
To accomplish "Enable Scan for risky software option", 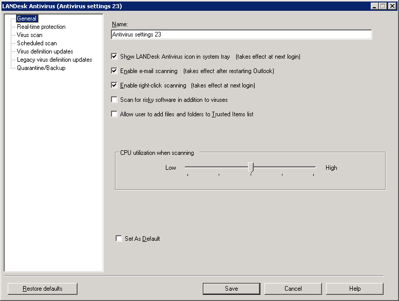I will [114, 100].
